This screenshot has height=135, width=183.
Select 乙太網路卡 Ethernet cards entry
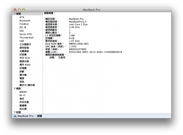tap(25, 44)
